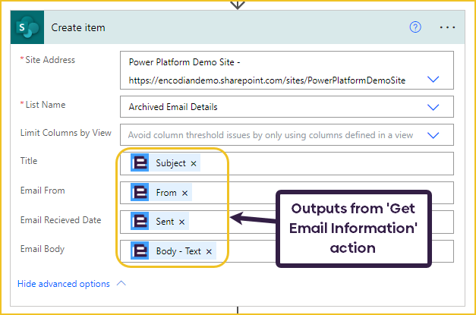Click the Site Address label
Screen dimensions: 476x315
[x=50, y=60]
